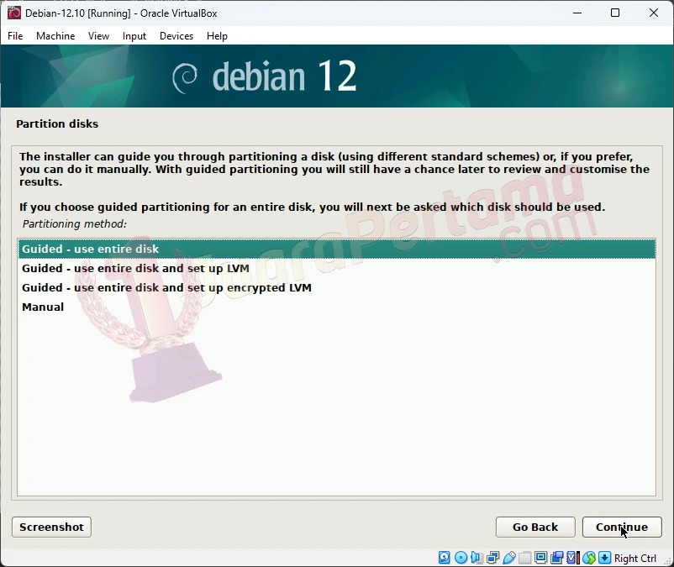This screenshot has width=674, height=567.
Task: Click the USB devices status icon
Action: click(508, 557)
